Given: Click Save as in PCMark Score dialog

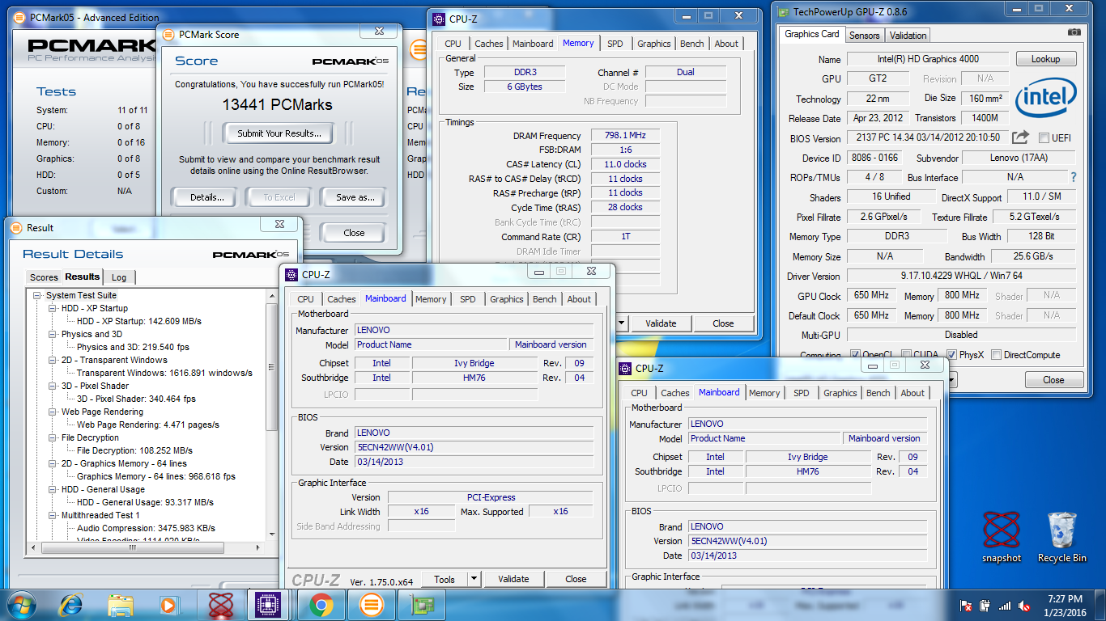Looking at the screenshot, I should click(355, 197).
